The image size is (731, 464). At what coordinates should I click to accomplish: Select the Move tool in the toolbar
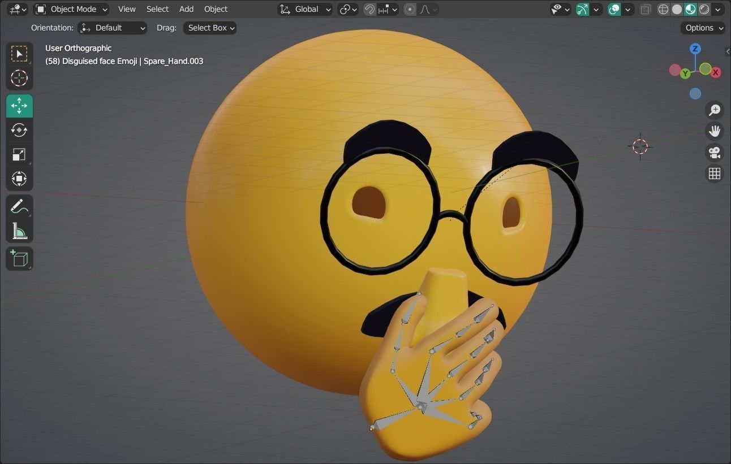(x=19, y=105)
